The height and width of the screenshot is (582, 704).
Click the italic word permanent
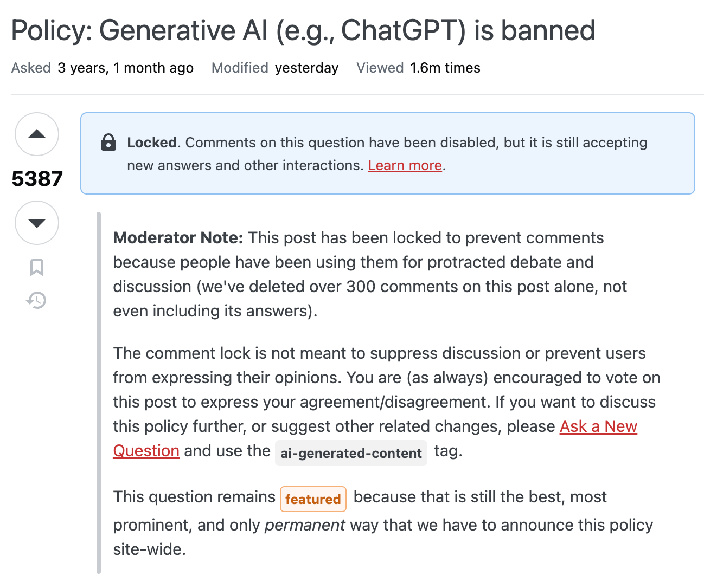(x=304, y=525)
